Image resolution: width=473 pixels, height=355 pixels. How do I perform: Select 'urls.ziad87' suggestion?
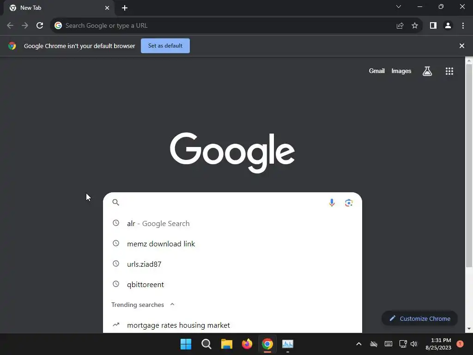(x=232, y=264)
